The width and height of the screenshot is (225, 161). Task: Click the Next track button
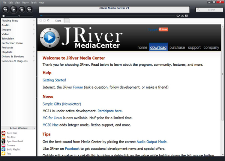click(29, 10)
